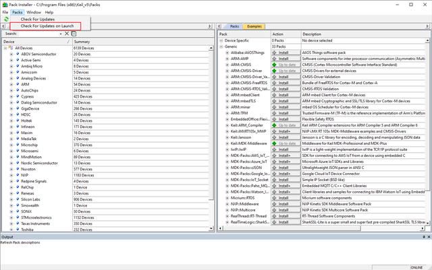
Task: Collapse the All Devices tree root
Action: [x=5, y=48]
